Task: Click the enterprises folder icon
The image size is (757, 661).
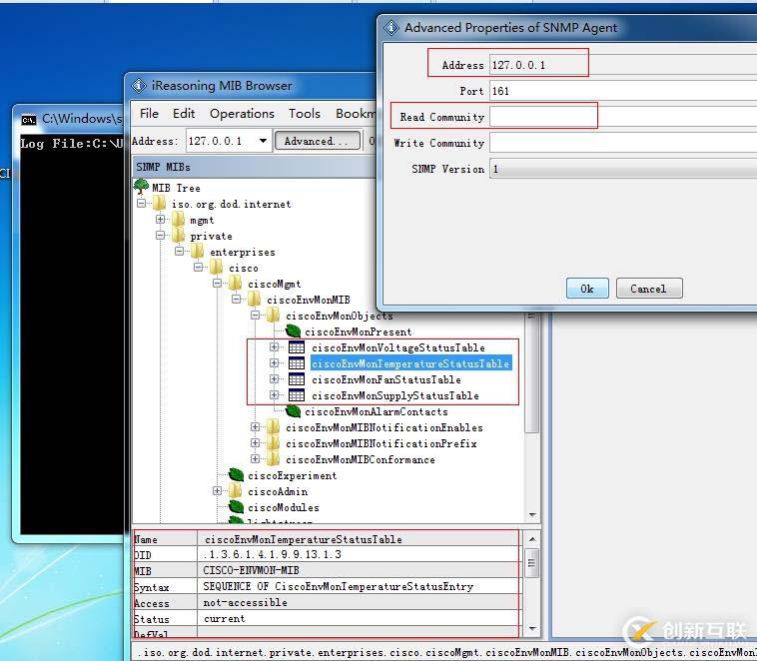Action: [197, 252]
